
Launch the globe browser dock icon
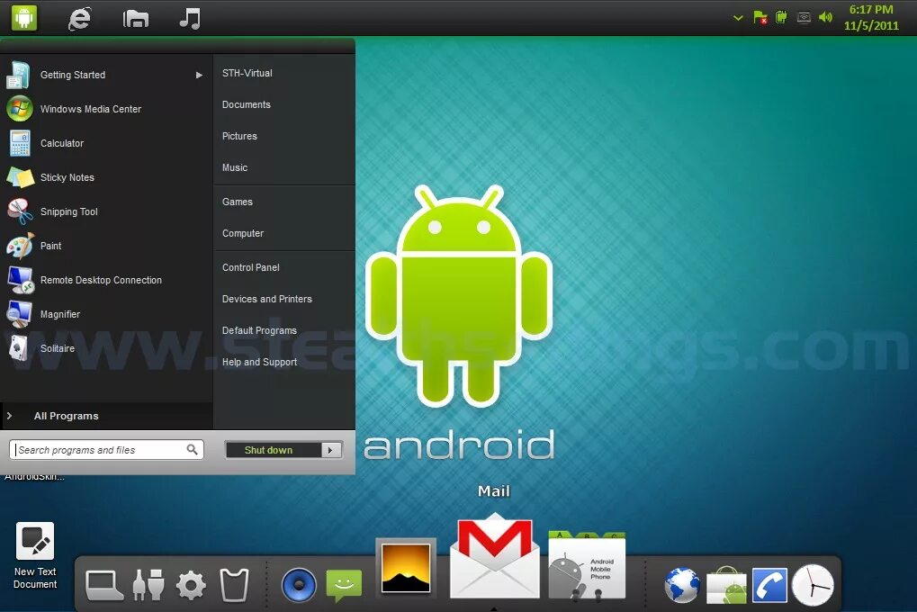(682, 584)
